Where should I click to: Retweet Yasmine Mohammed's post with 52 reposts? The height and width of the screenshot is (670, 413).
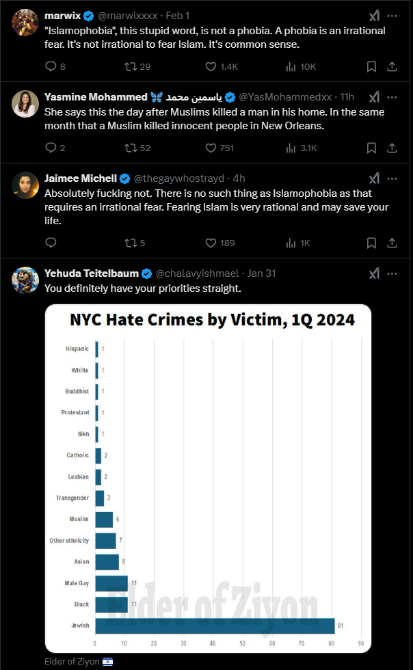coord(137,148)
